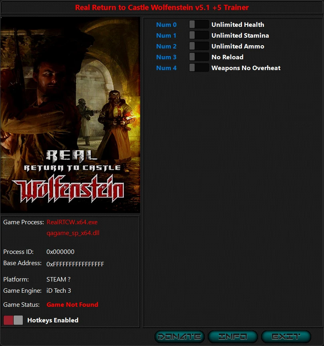This screenshot has height=346, width=324.
Task: Open the Info dialog
Action: point(233,336)
